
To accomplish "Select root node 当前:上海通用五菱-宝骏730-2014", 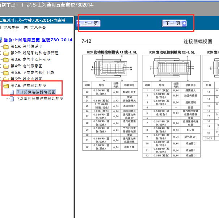I will click(x=38, y=40).
